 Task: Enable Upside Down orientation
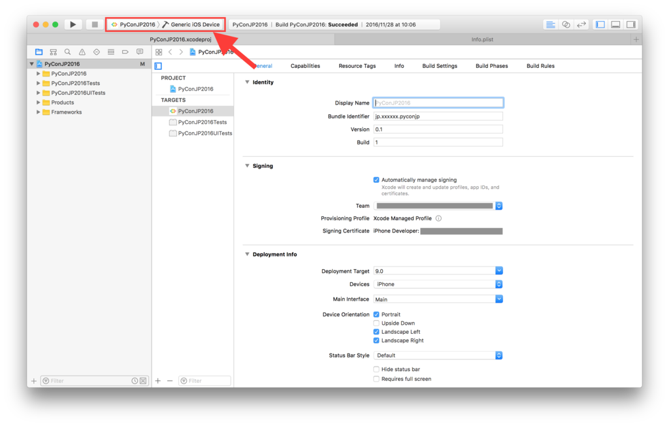click(x=376, y=323)
